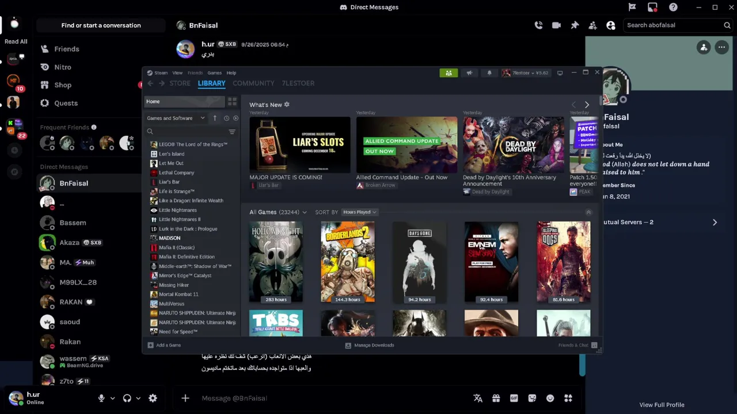Screen dimensions: 737x414
Task: Open the Games menu in Steam
Action: pyautogui.click(x=214, y=73)
